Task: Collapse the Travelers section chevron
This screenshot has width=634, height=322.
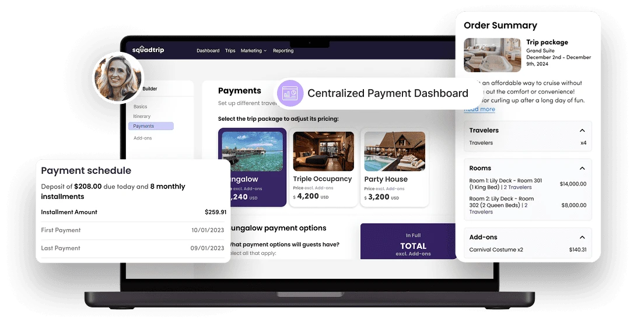Action: pos(582,131)
